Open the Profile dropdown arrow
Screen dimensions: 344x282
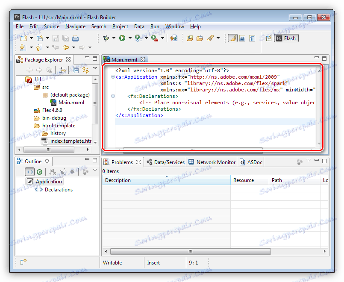pyautogui.click(x=146, y=38)
